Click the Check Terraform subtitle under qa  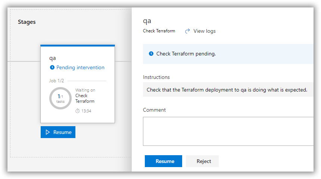point(159,31)
